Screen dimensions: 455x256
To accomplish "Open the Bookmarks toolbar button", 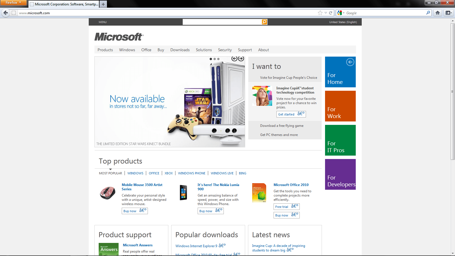I will [x=449, y=13].
